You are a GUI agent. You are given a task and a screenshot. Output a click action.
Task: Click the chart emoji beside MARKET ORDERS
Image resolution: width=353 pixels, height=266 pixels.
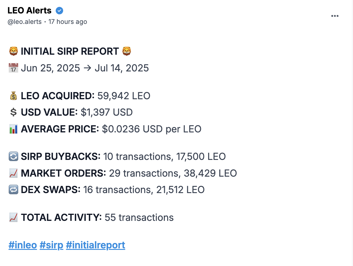click(x=13, y=173)
